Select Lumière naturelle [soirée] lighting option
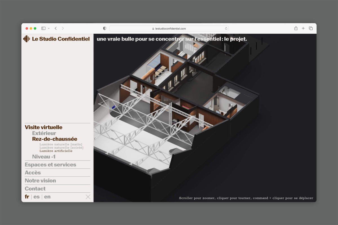The height and width of the screenshot is (225, 338). (61, 147)
